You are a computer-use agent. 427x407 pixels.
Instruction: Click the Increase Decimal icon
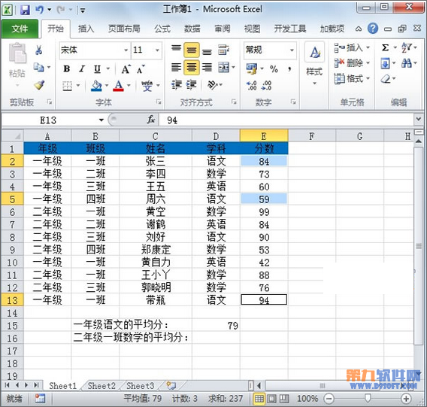(x=251, y=85)
